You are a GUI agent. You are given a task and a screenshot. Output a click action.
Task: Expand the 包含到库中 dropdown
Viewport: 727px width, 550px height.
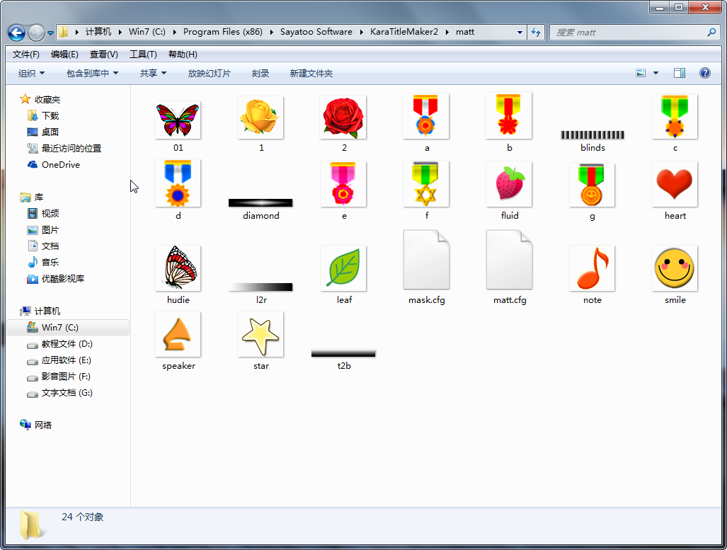[x=92, y=74]
